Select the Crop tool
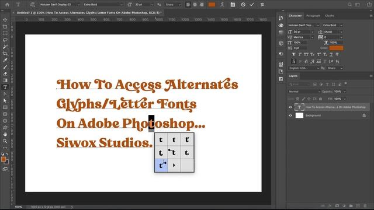 5,54
